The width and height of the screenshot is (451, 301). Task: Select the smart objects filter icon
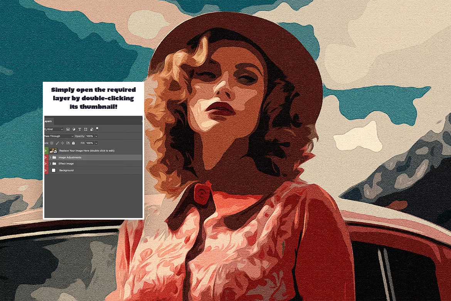coord(91,129)
